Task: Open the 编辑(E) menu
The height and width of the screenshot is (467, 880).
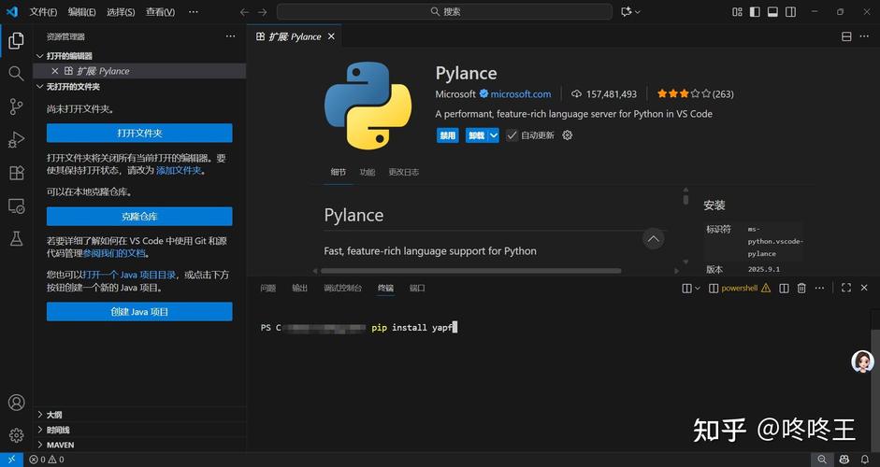Action: pos(82,12)
